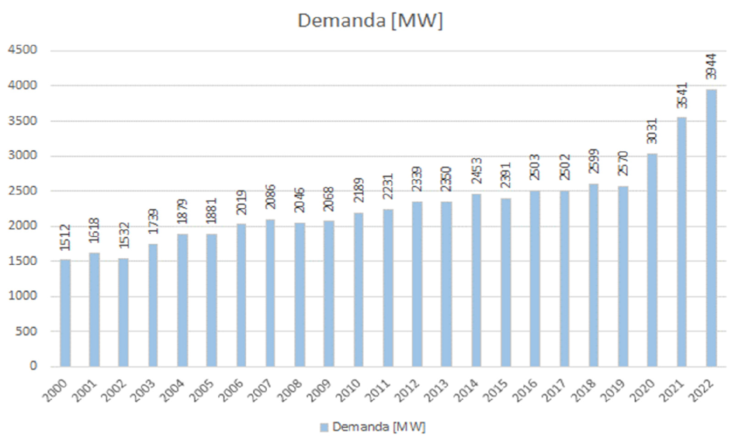The image size is (736, 443).
Task: Select the 2015 x-axis year label
Action: [x=497, y=390]
